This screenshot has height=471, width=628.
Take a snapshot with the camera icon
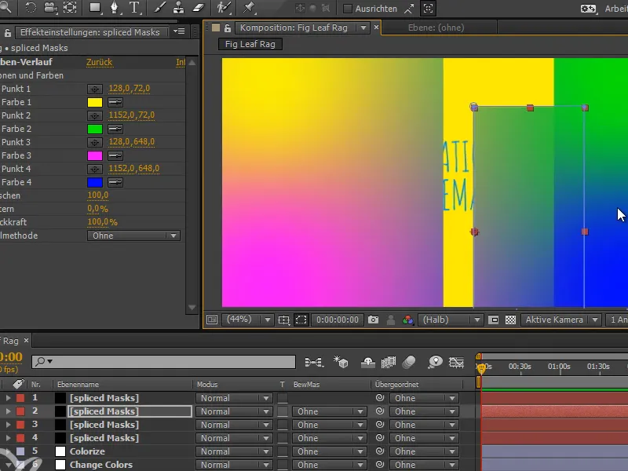pos(374,319)
